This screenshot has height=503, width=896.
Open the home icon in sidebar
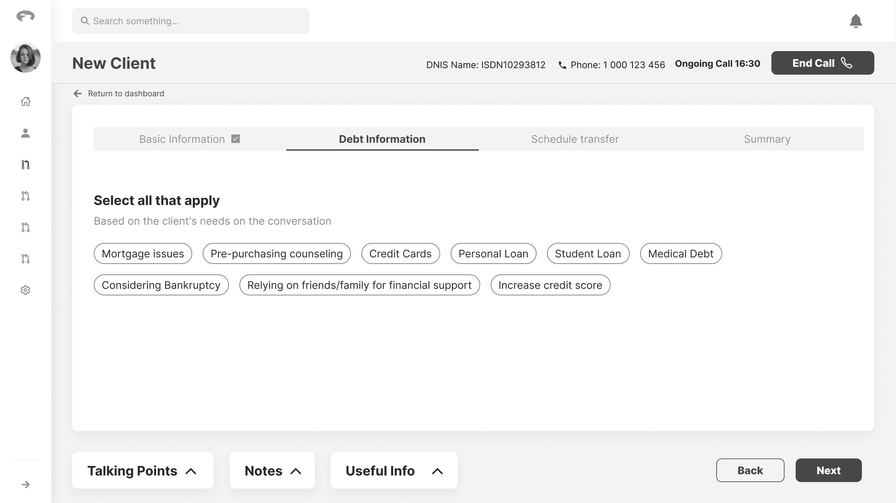tap(25, 102)
